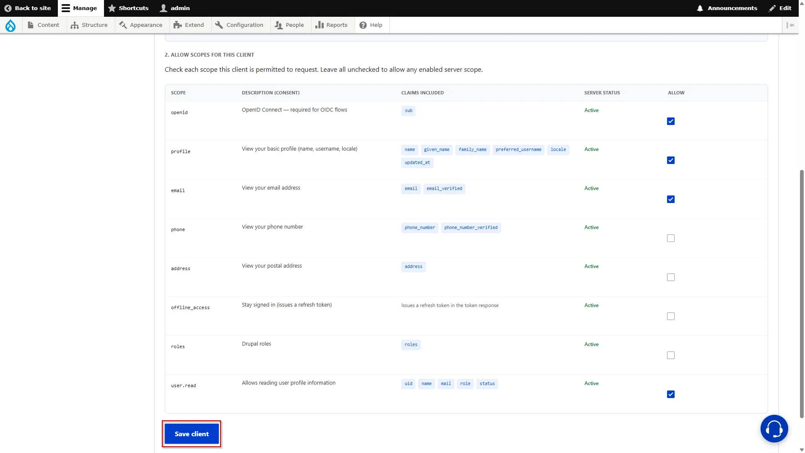Screen dimensions: 805x453
Task: Click the Back to site arrow icon
Action: pyautogui.click(x=8, y=8)
